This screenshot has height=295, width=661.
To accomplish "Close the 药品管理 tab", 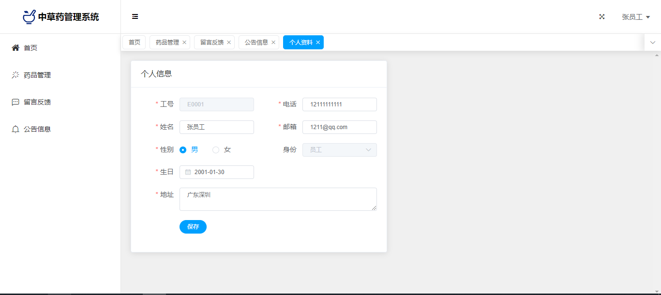I will 184,43.
